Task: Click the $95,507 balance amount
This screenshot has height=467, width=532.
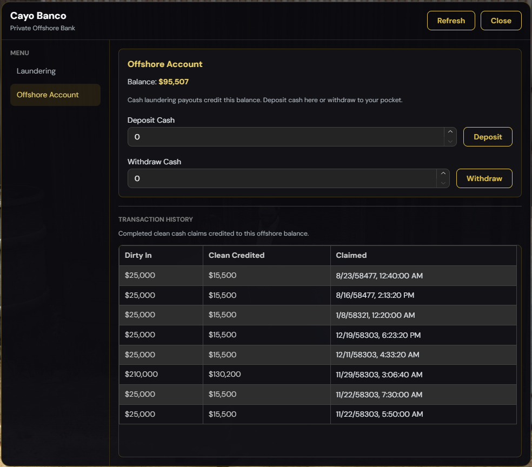Action: [174, 82]
